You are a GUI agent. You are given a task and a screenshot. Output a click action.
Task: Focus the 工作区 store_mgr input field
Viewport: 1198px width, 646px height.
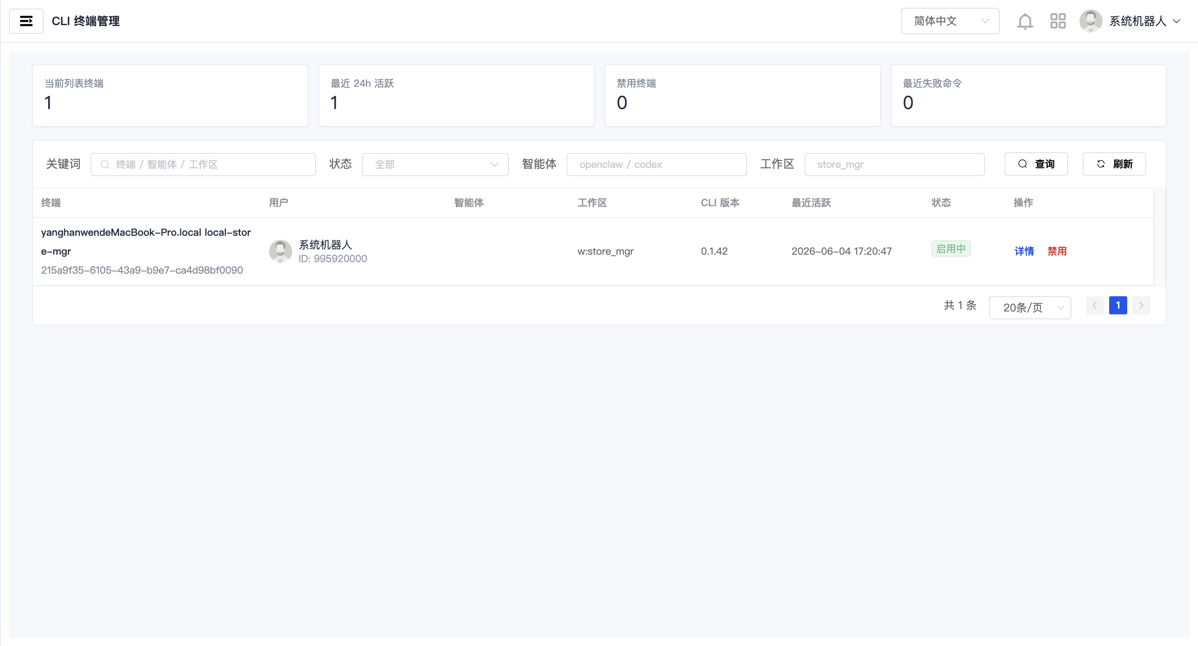coord(894,165)
